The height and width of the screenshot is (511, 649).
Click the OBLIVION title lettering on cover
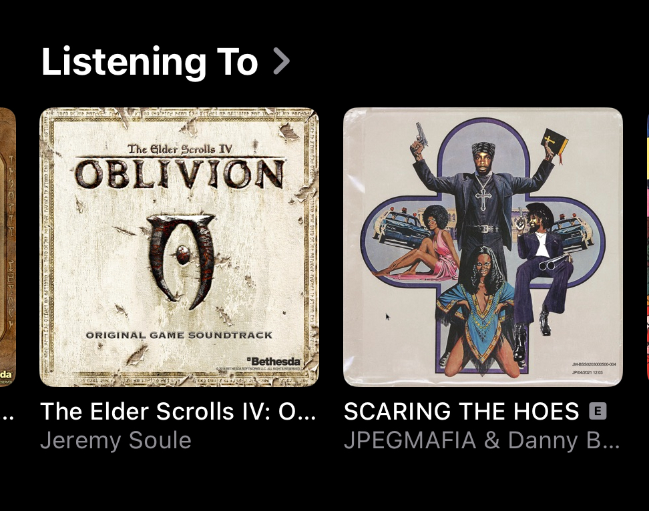click(180, 173)
